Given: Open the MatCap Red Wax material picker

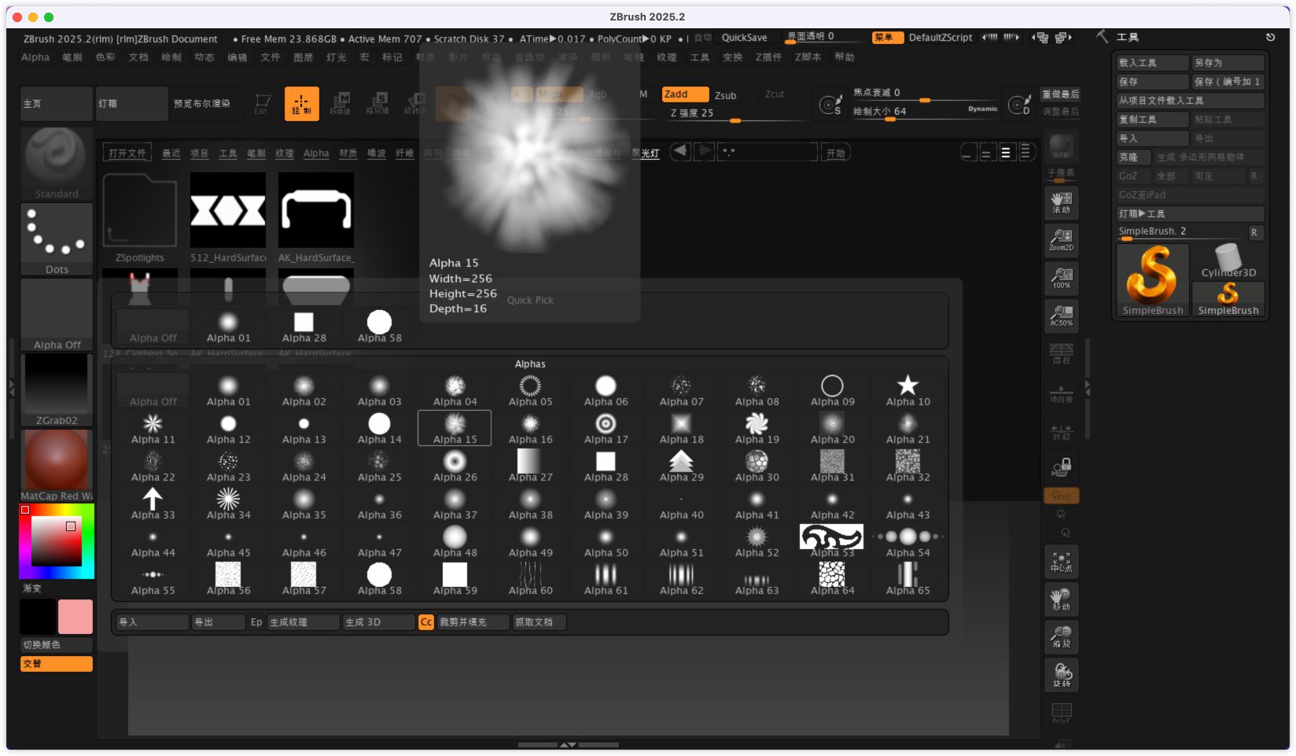Looking at the screenshot, I should (57, 464).
